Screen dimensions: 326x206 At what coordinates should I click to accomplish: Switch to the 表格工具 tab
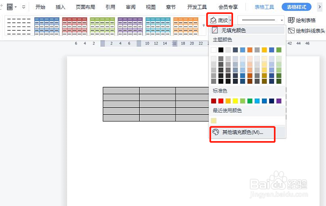[x=264, y=7]
